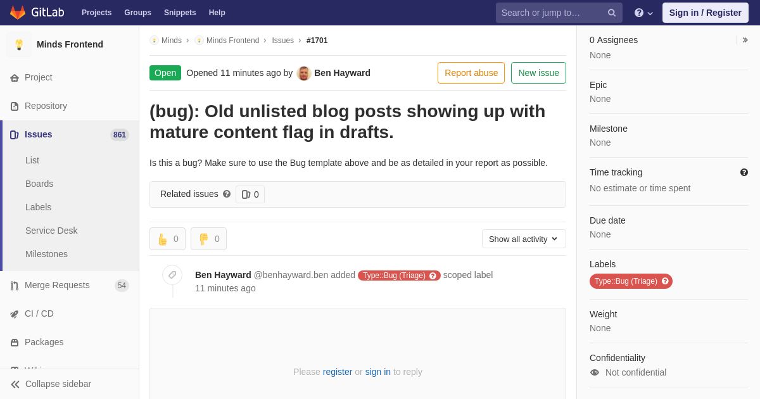The image size is (760, 399).
Task: Give a thumbs up reaction
Action: 167,239
